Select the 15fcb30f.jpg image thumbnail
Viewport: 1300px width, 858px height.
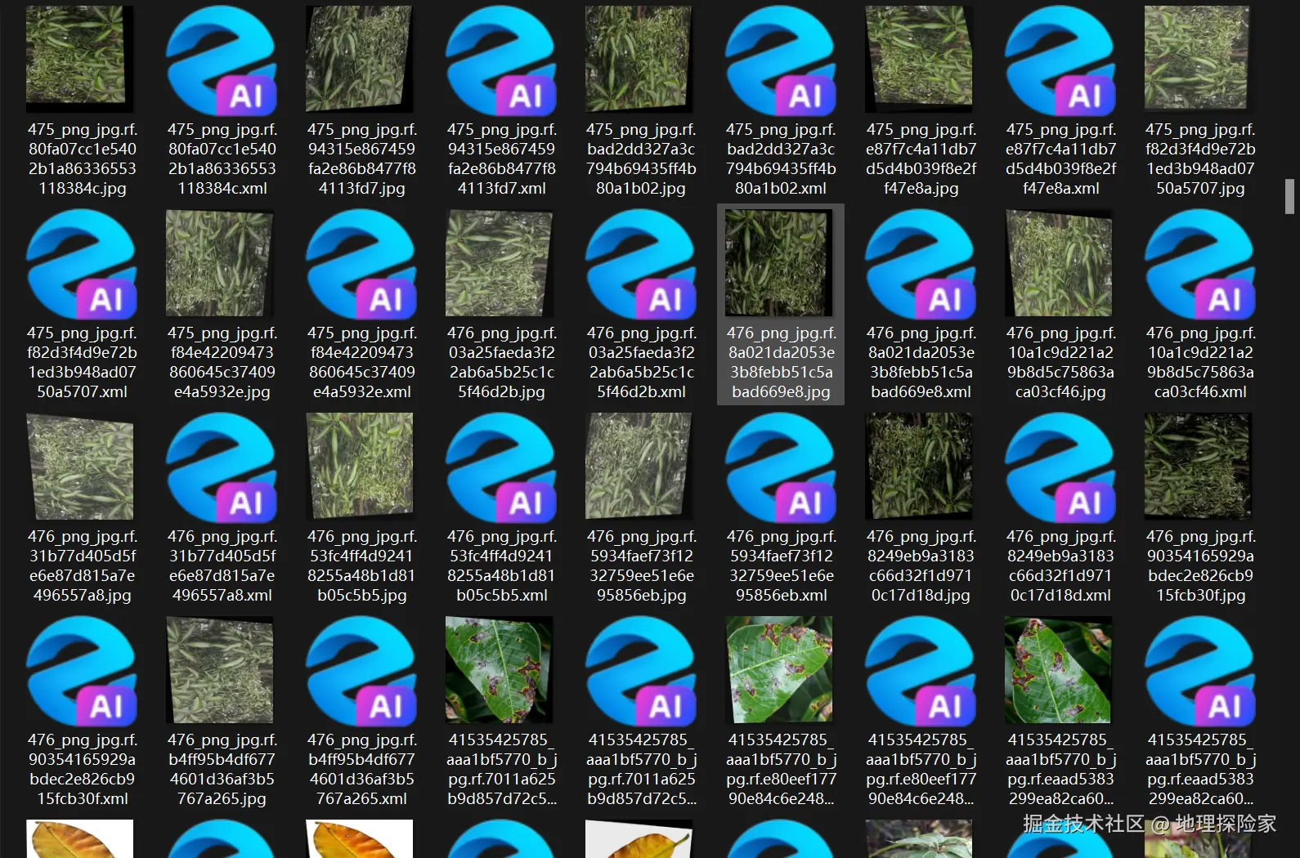pyautogui.click(x=1199, y=466)
